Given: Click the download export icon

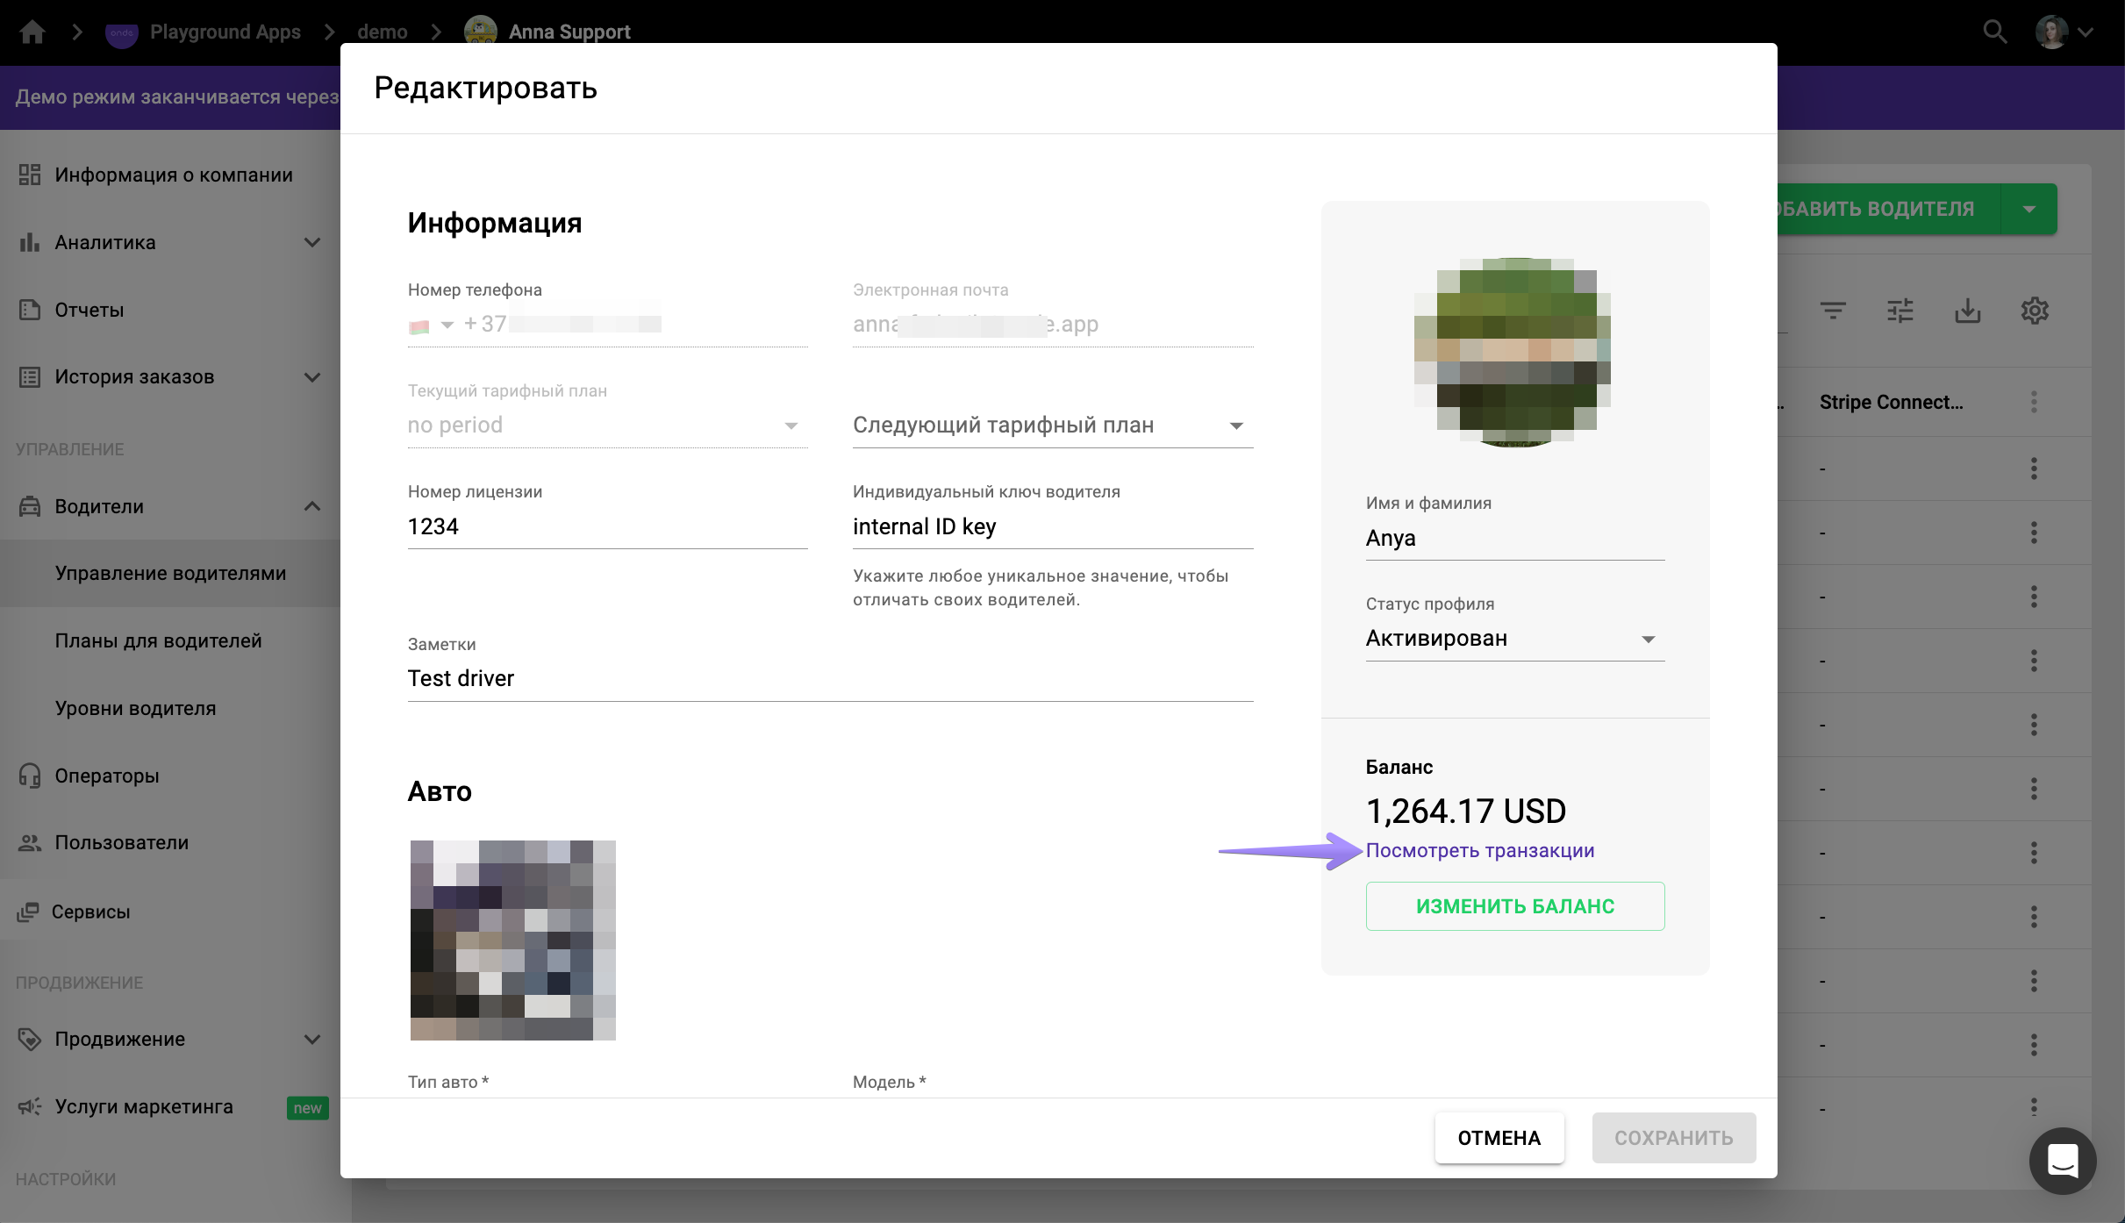Looking at the screenshot, I should pyautogui.click(x=1968, y=311).
